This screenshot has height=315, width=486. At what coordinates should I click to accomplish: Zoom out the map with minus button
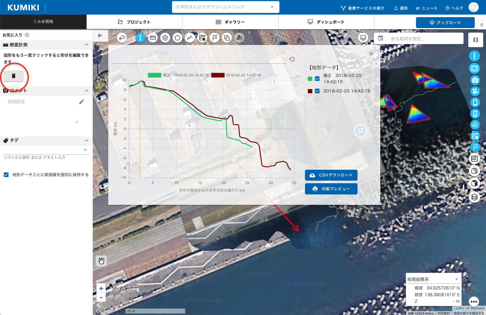click(101, 297)
